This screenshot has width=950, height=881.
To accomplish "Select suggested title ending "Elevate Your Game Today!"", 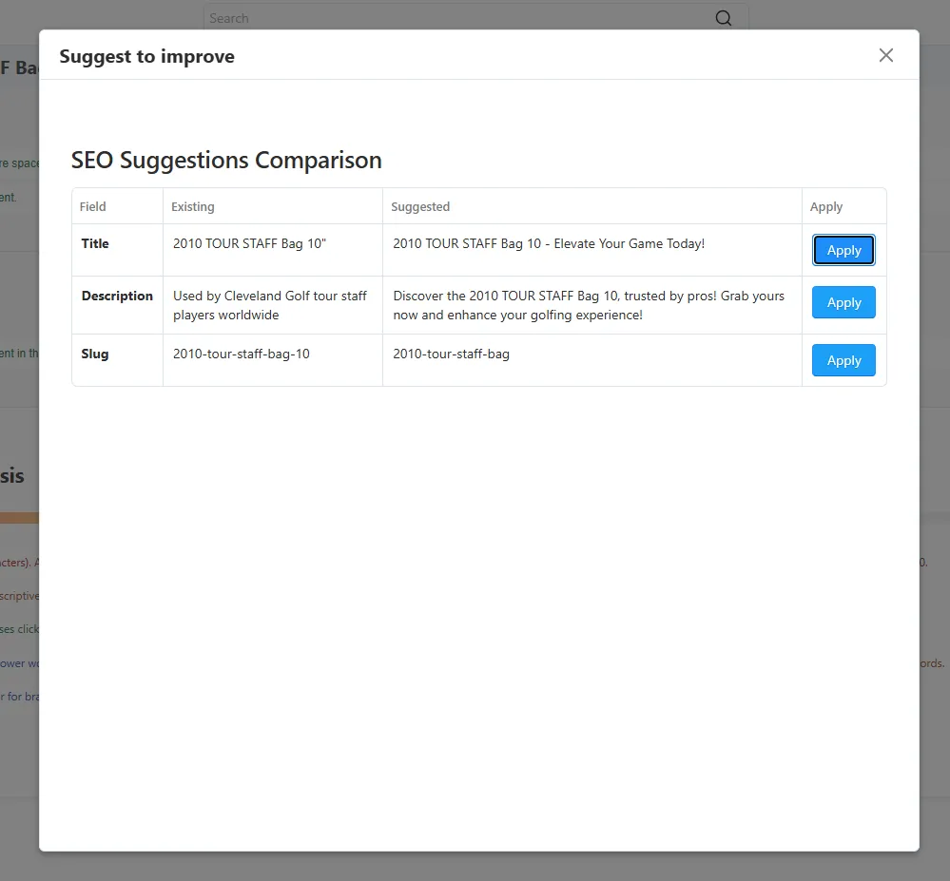I will click(549, 243).
